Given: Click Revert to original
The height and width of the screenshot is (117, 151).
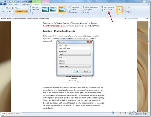Looking at the screenshot, I should click(x=108, y=7).
